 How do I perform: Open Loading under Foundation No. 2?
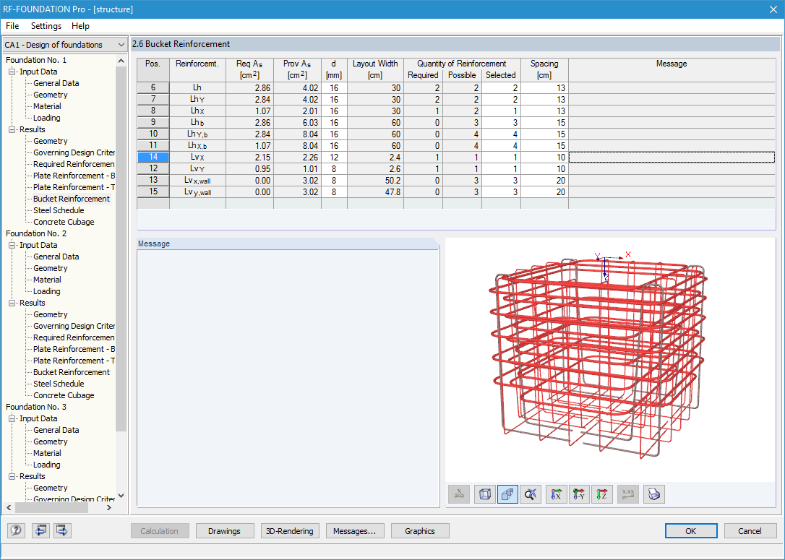click(46, 291)
